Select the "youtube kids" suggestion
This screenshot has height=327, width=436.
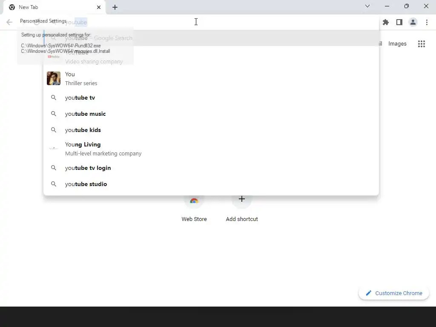point(211,130)
